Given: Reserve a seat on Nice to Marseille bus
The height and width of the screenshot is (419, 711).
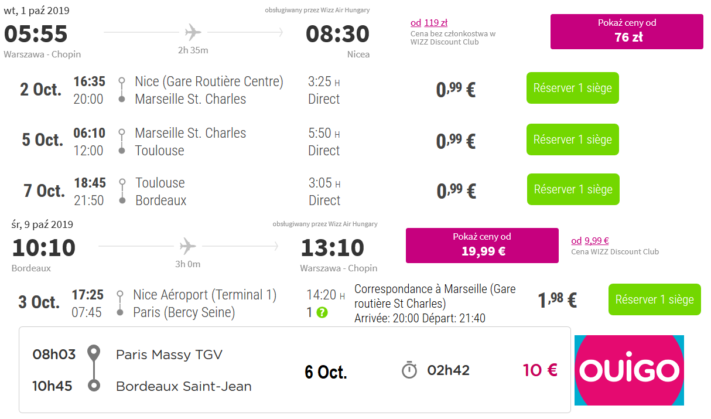Looking at the screenshot, I should [x=572, y=88].
